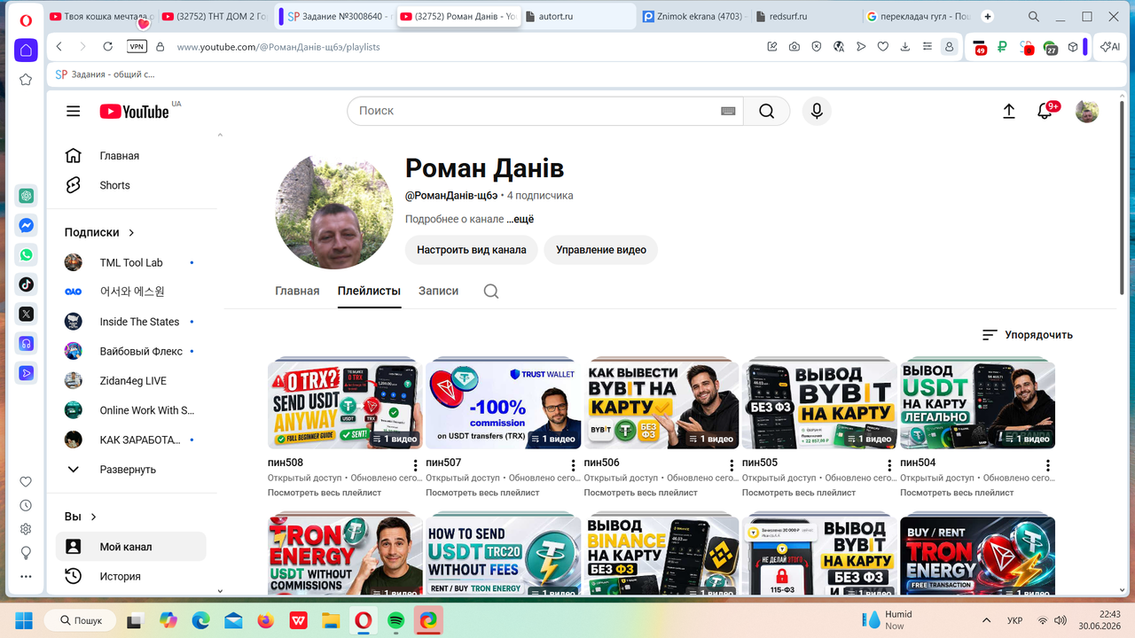Open the on-screen keyboard icon in search box
The height and width of the screenshot is (638, 1135).
coord(728,111)
